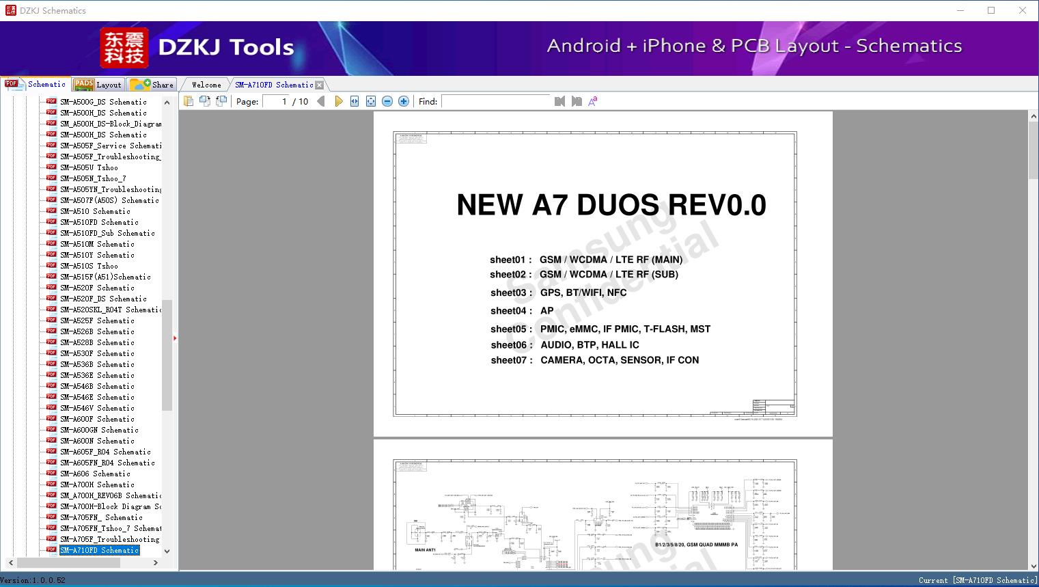Find previous match icon
Viewport: 1039px width, 587px height.
(x=559, y=101)
